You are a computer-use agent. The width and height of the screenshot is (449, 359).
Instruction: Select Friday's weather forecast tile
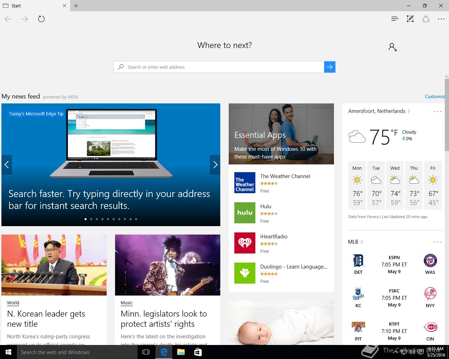coord(433,185)
